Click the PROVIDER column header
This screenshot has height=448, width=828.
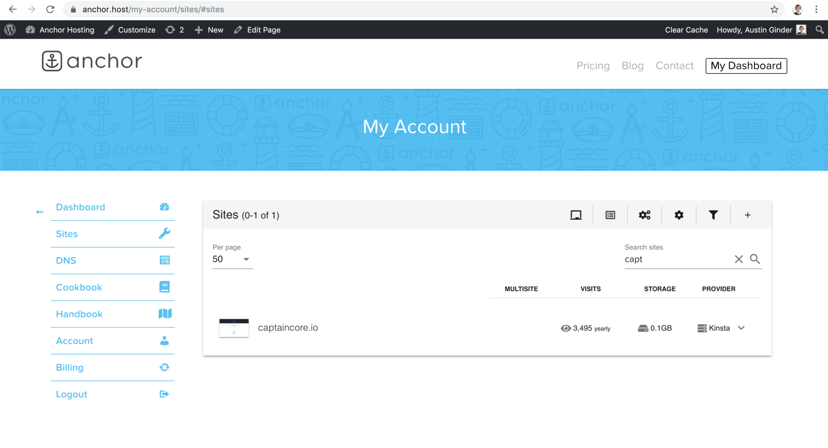718,289
